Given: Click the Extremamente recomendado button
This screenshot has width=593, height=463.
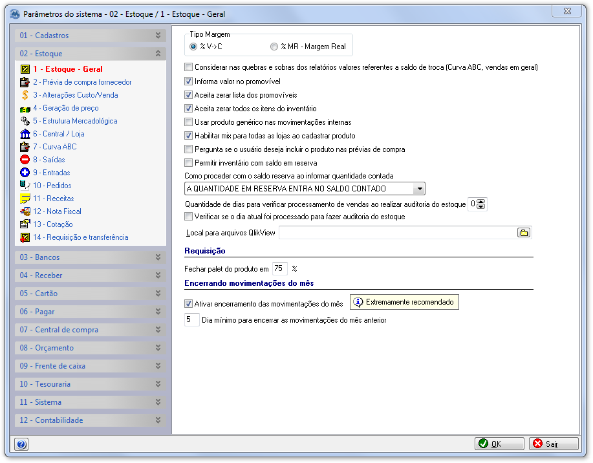Looking at the screenshot, I should pos(404,302).
